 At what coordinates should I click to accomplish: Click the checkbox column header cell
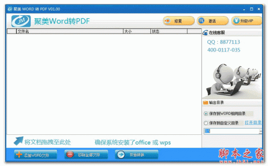(x=12, y=31)
